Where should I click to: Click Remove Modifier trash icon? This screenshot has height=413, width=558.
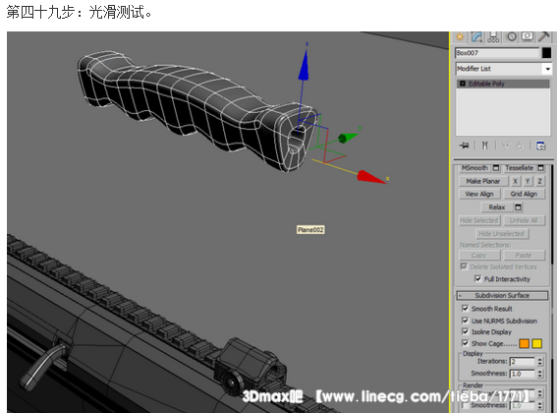520,146
